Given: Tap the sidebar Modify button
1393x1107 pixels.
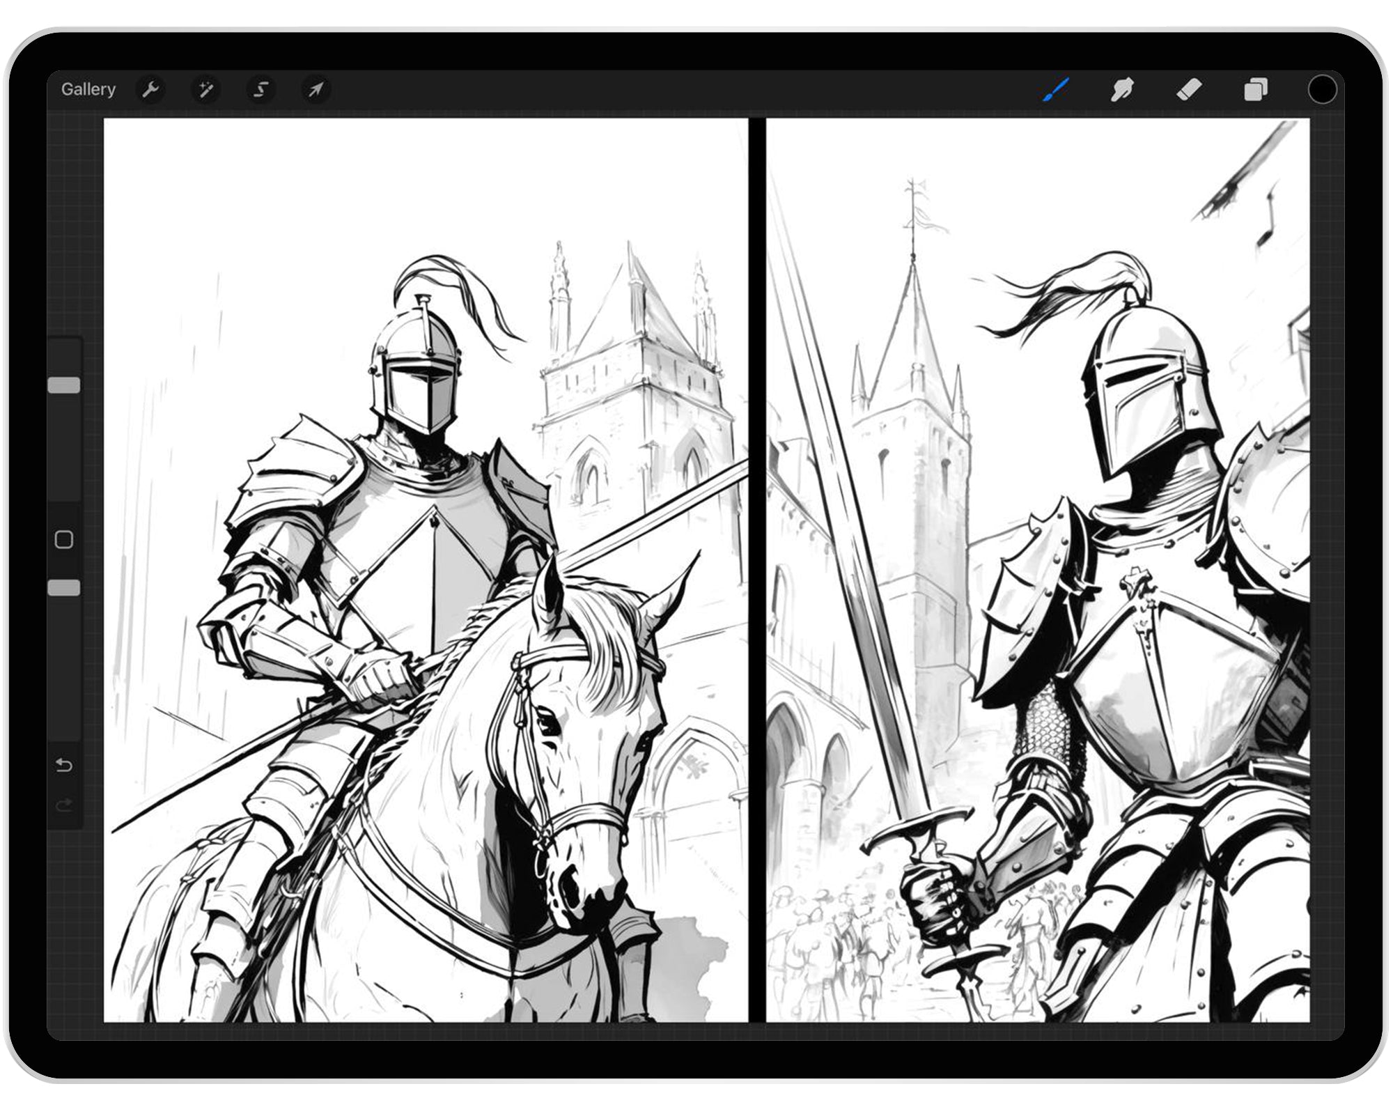Looking at the screenshot, I should (x=66, y=539).
